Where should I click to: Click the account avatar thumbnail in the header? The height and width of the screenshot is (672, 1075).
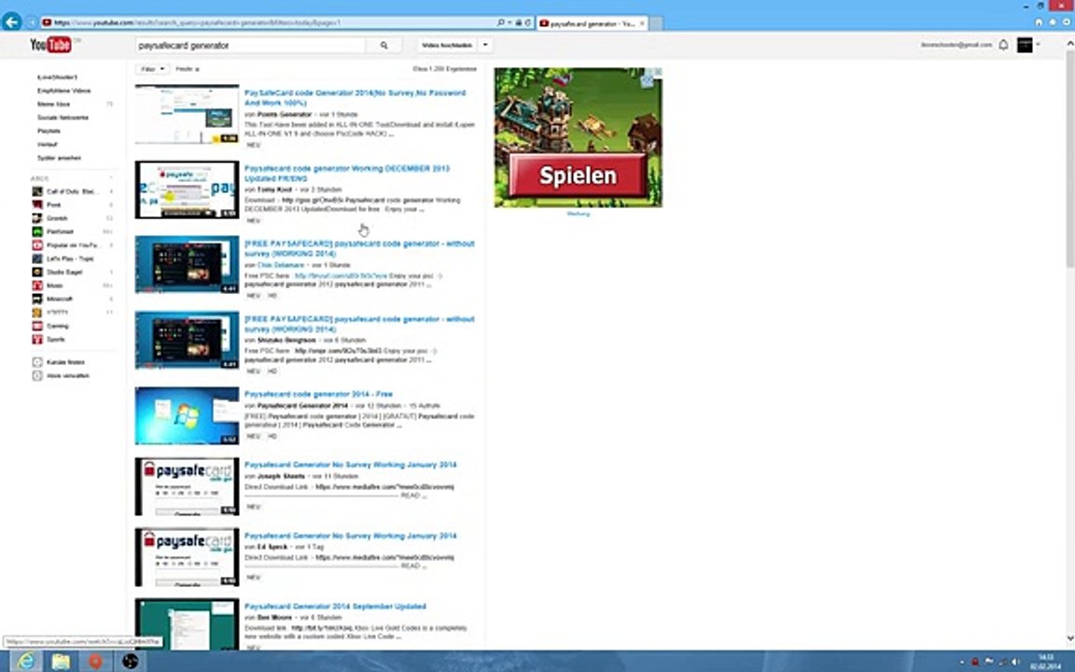point(1025,45)
